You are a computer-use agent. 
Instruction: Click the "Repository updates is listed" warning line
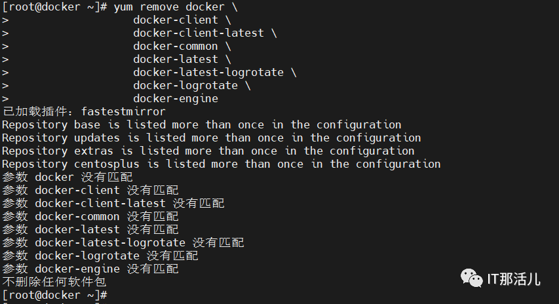tap(211, 138)
